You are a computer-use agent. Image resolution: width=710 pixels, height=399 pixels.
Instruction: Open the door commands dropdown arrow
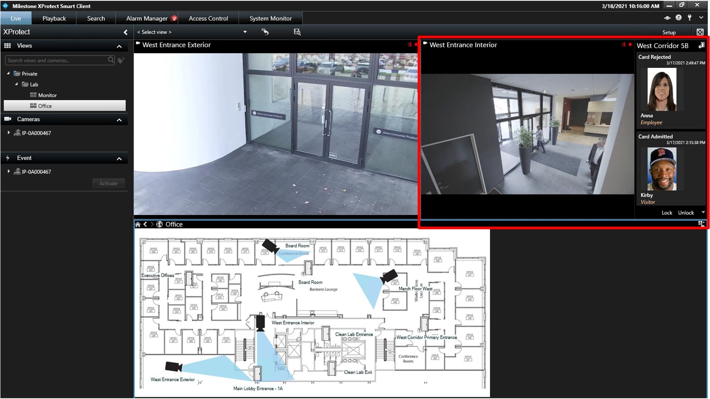click(703, 212)
